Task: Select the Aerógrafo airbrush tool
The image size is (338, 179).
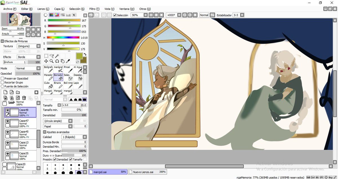Action: coord(58,69)
